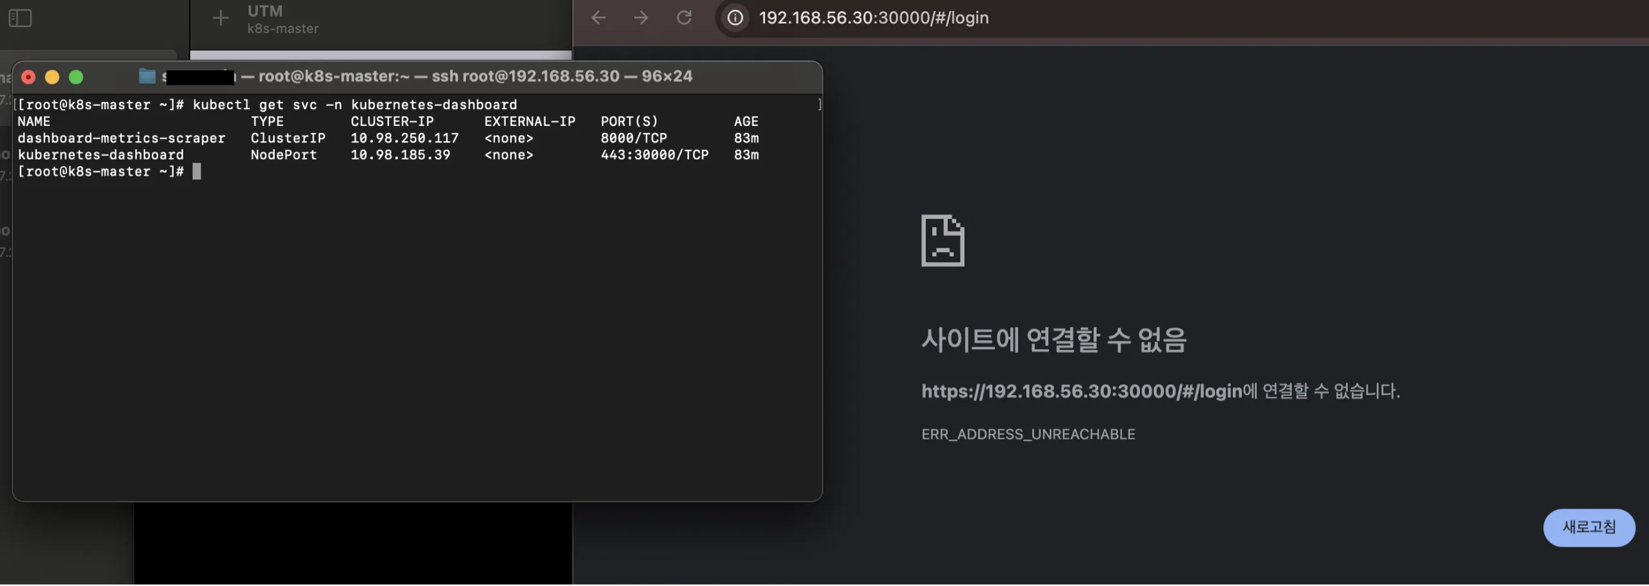Click the AGE column header
Screen dimensions: 1649x586
coord(746,121)
